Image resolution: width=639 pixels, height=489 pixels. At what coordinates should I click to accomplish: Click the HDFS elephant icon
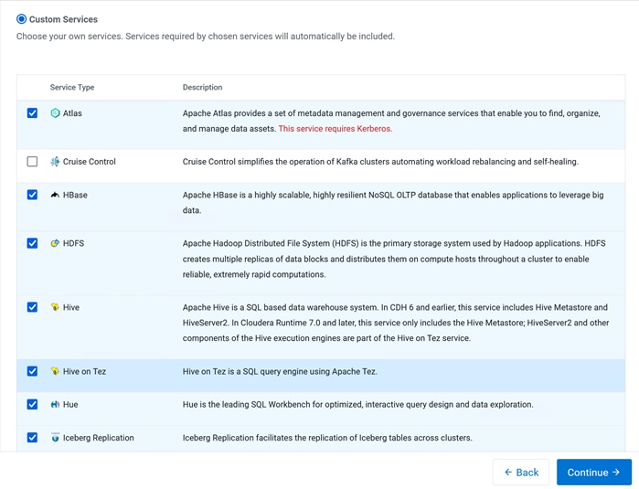point(55,243)
